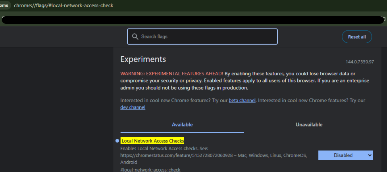Click the chrome://flags URL in address bar
The image size is (387, 172).
tap(64, 6)
